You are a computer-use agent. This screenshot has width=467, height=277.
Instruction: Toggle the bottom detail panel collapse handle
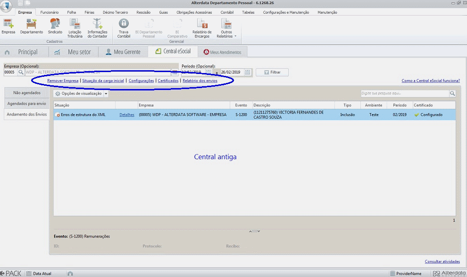coord(255,231)
